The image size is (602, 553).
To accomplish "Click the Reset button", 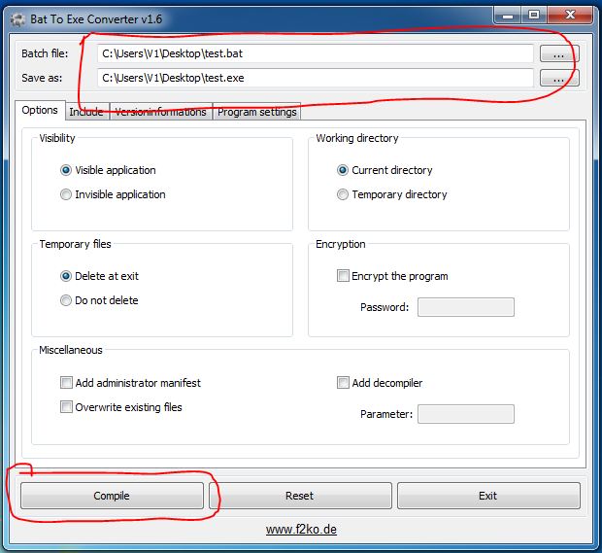I will tap(300, 496).
